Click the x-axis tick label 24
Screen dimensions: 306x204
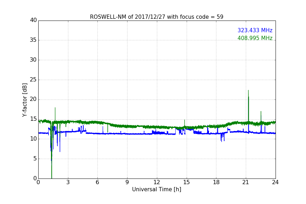tap(275, 182)
